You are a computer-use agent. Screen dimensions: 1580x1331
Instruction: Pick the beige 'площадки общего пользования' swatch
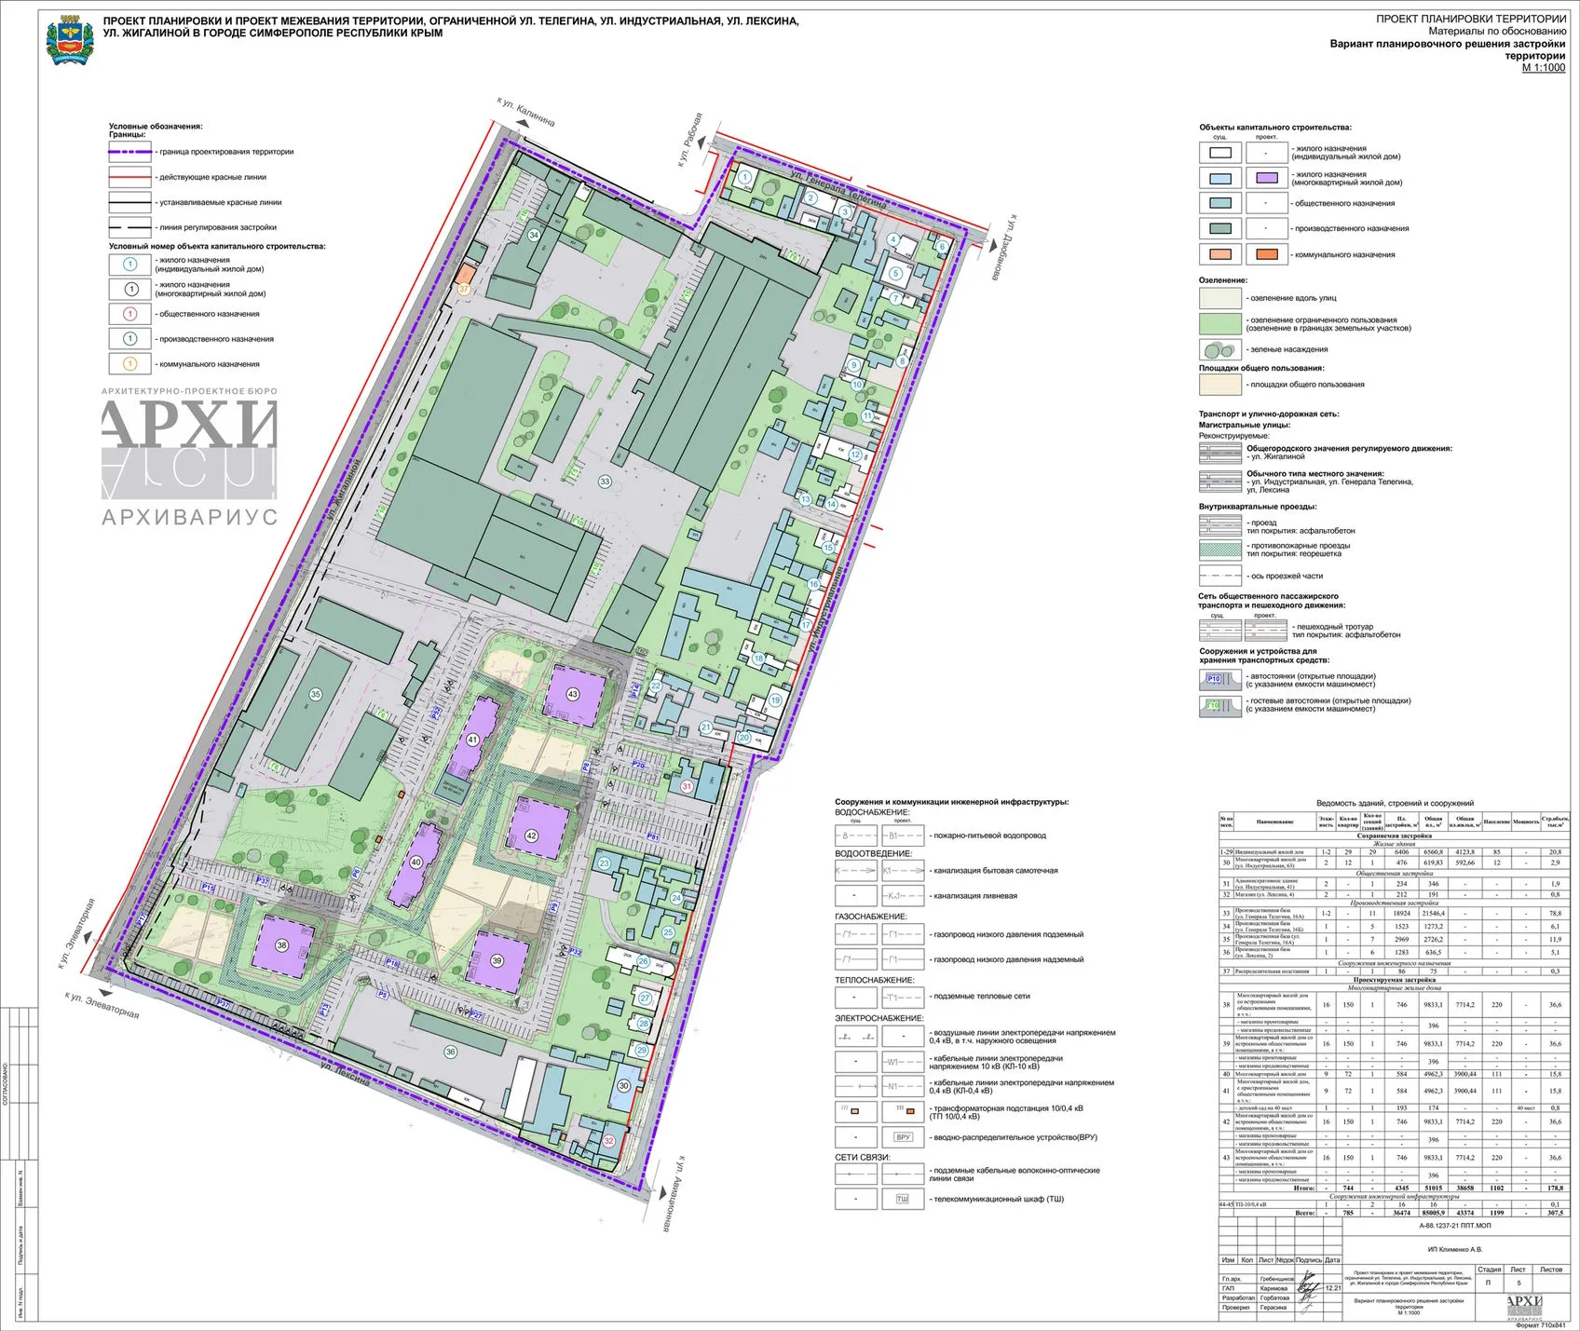pyautogui.click(x=1219, y=385)
